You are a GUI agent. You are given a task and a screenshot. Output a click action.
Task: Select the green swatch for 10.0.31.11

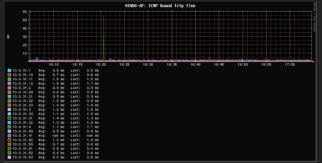[9, 79]
